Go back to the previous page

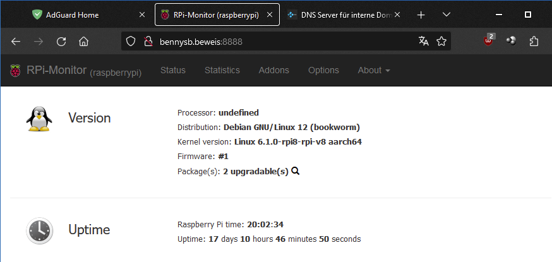point(16,42)
